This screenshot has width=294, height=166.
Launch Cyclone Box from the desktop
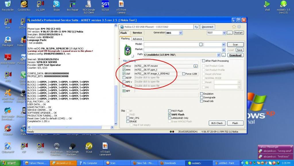click(24, 6)
